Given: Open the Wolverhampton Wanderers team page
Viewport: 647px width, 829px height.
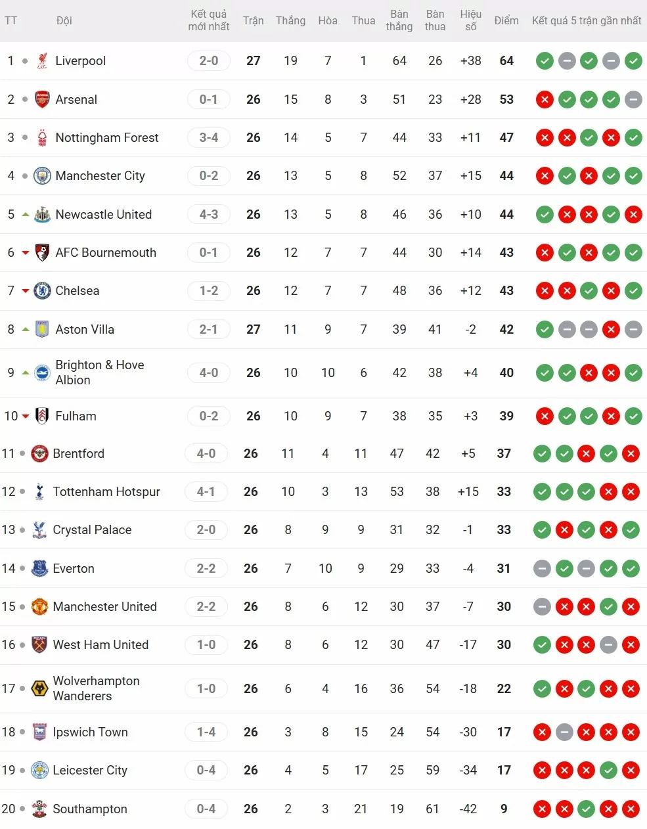Looking at the screenshot, I should (x=96, y=688).
